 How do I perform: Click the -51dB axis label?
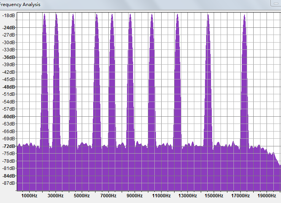8,94
